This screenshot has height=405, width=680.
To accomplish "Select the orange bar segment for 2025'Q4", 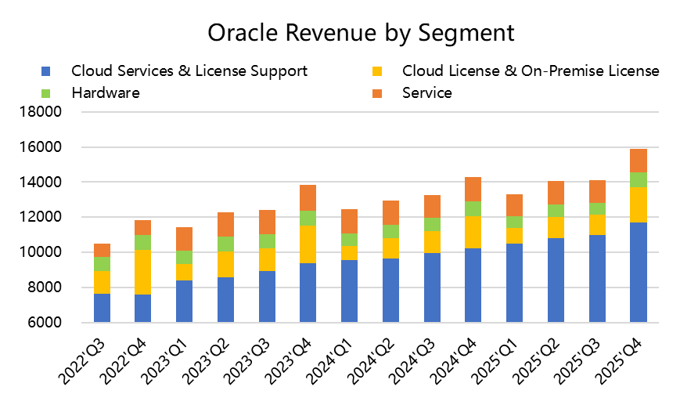I will [x=639, y=161].
